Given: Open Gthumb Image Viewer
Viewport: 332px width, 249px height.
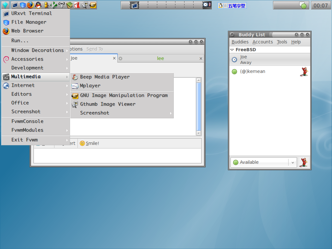Looking at the screenshot, I should pos(122,104).
